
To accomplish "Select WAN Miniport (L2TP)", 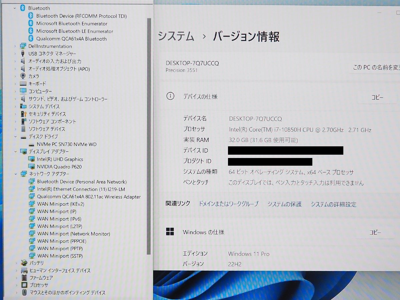I will (59, 226).
